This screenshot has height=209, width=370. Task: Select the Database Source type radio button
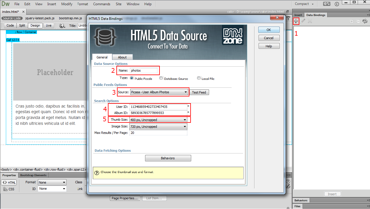click(161, 78)
